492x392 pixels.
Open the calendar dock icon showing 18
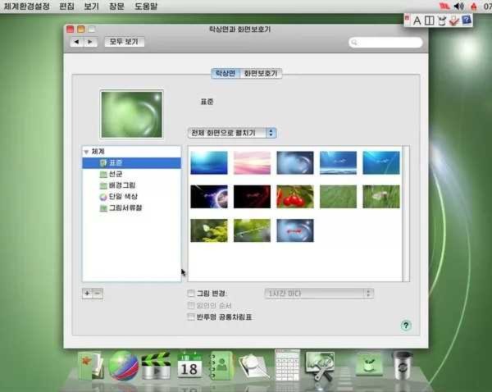tap(189, 366)
